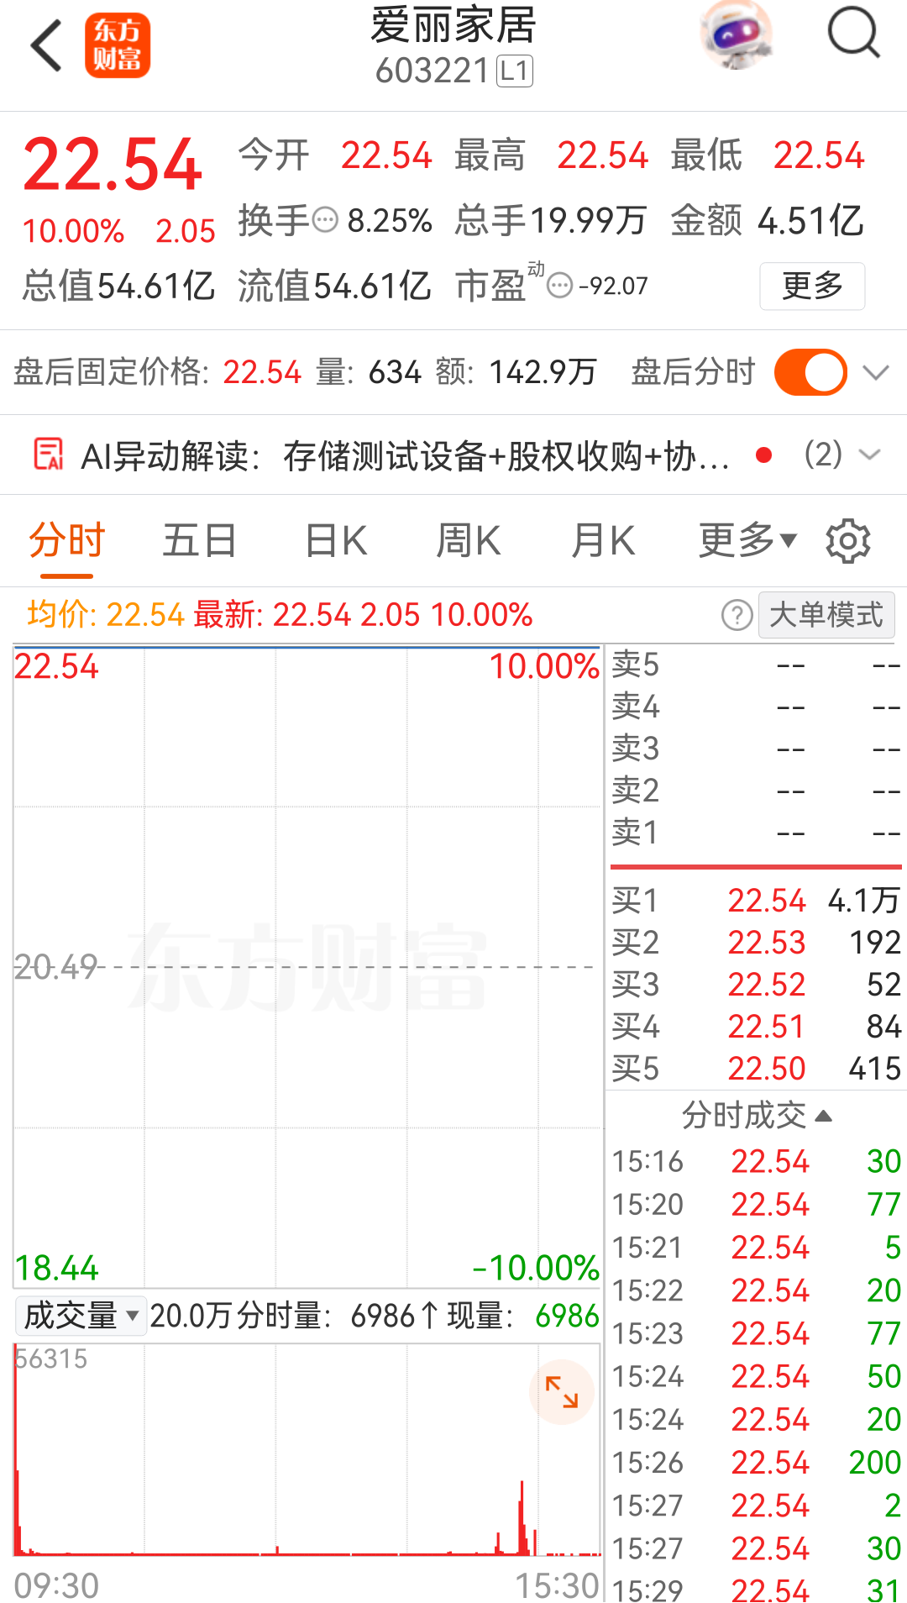Tap the 更多 button in quote header
The width and height of the screenshot is (907, 1603).
812,286
